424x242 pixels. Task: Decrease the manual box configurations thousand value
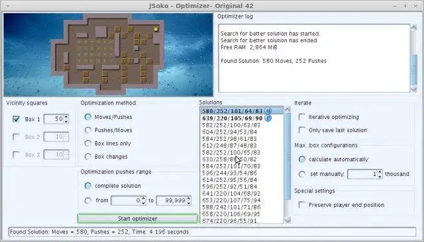[380, 177]
